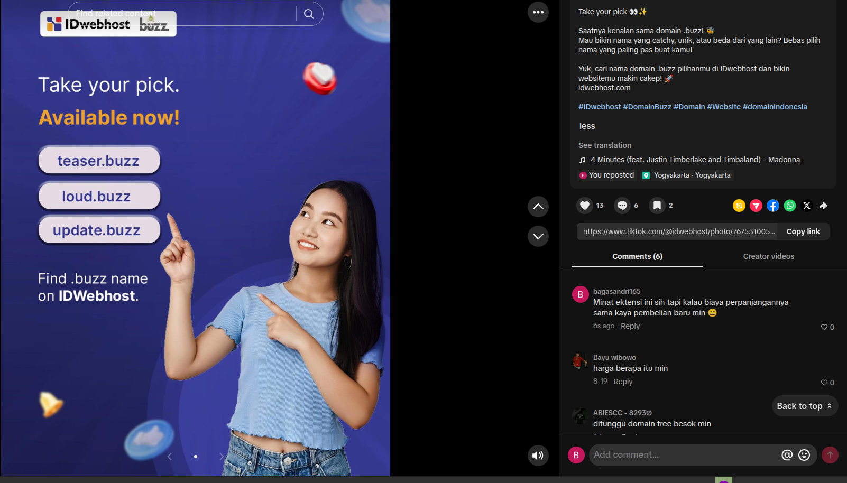Open bagasandri165 username link
Screen dimensions: 847x483
point(617,291)
